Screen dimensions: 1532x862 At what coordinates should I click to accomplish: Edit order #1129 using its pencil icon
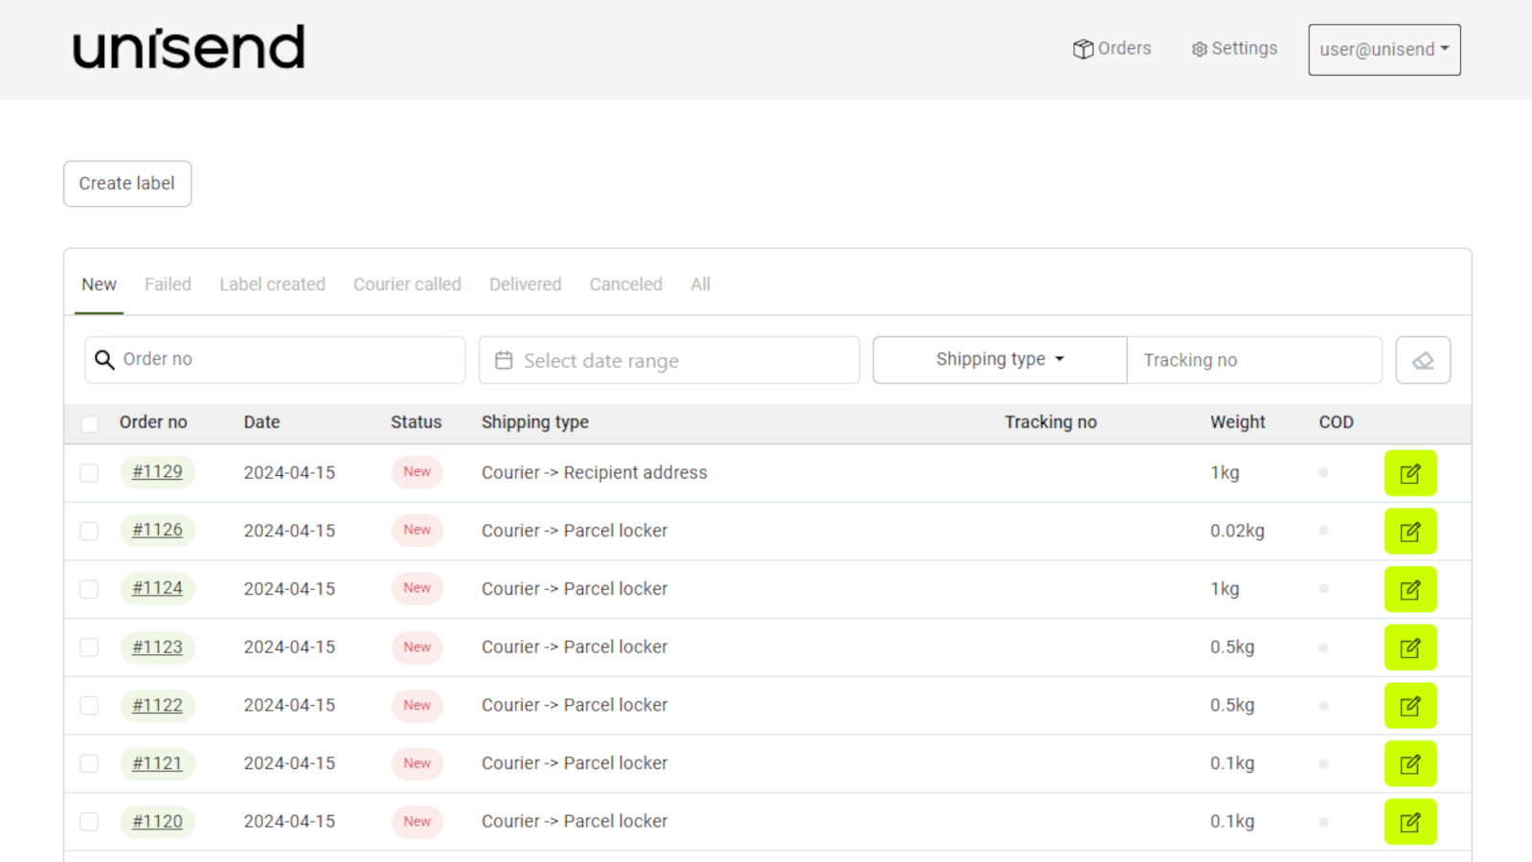1409,472
